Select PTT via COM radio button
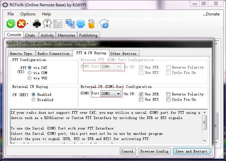 point(30,73)
